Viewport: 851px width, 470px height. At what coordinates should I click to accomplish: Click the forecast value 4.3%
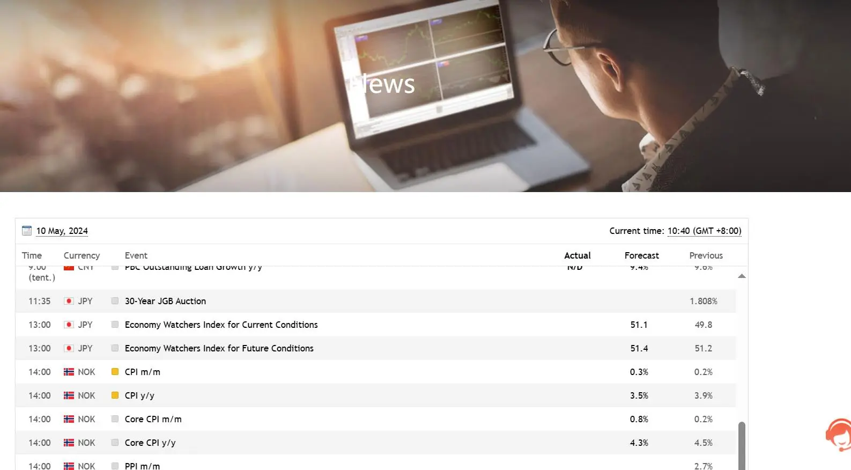pos(639,443)
